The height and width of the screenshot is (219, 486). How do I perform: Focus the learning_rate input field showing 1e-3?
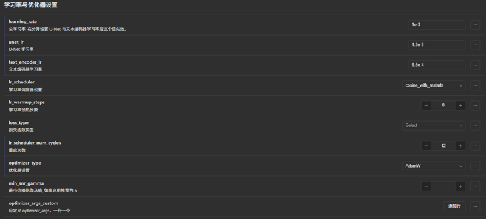pyautogui.click(x=437, y=25)
